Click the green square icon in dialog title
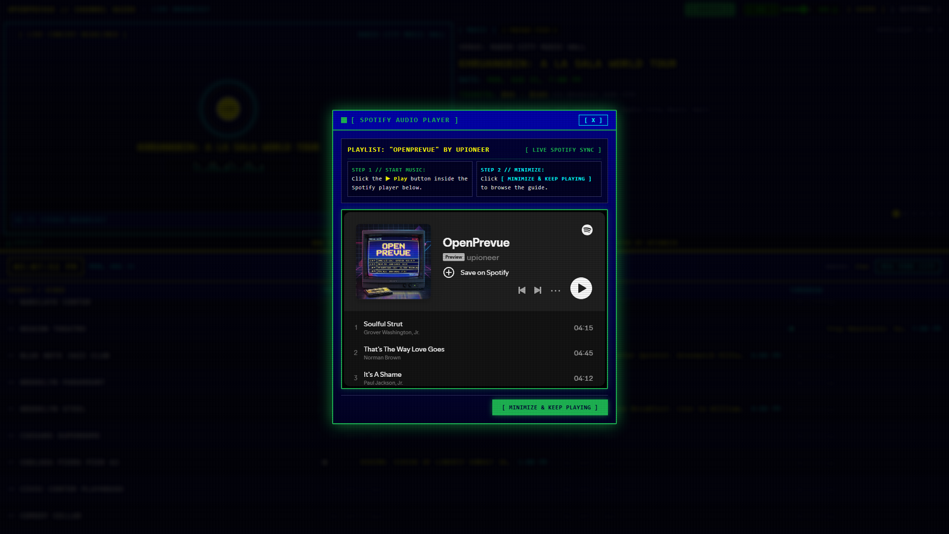Screen dimensions: 949x534 (344, 120)
